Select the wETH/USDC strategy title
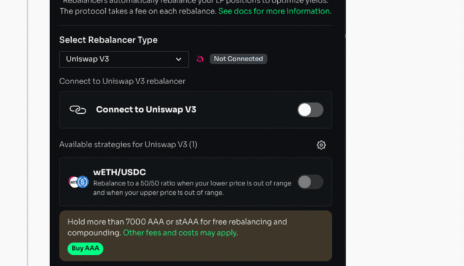The height and width of the screenshot is (266, 464). pos(119,172)
